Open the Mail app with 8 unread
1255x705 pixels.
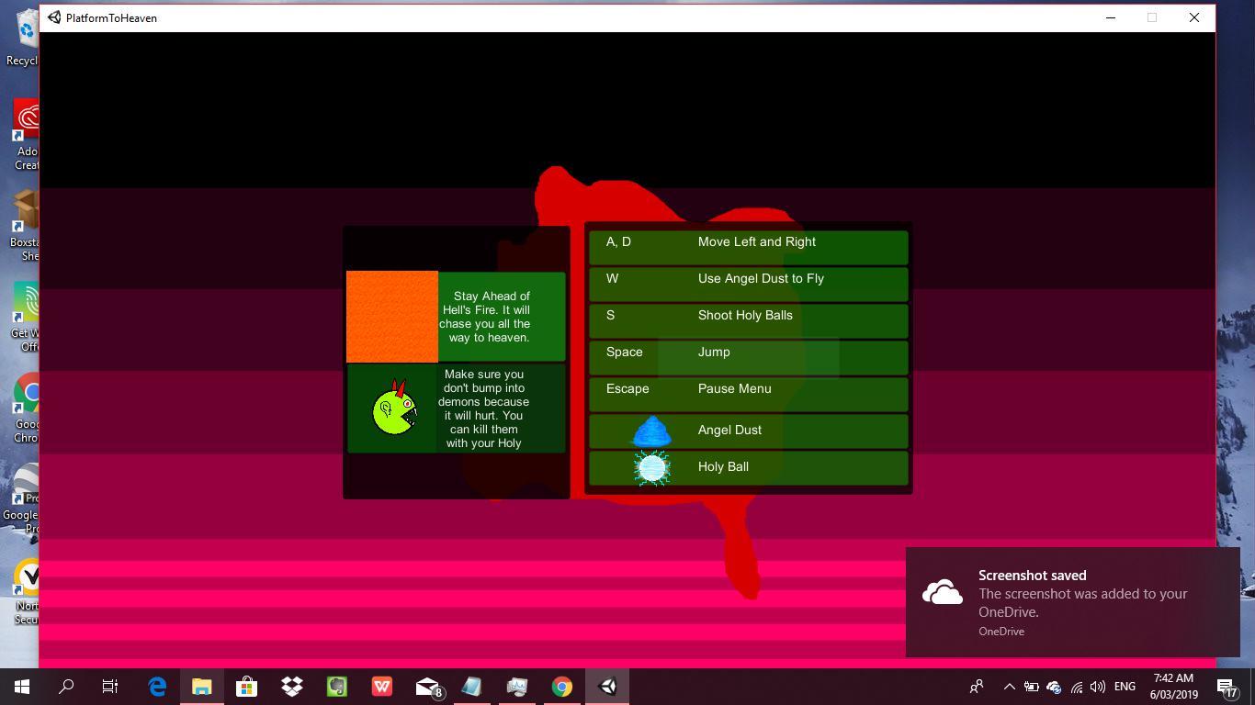pos(427,687)
